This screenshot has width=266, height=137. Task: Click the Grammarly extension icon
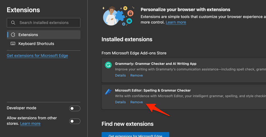(x=108, y=65)
